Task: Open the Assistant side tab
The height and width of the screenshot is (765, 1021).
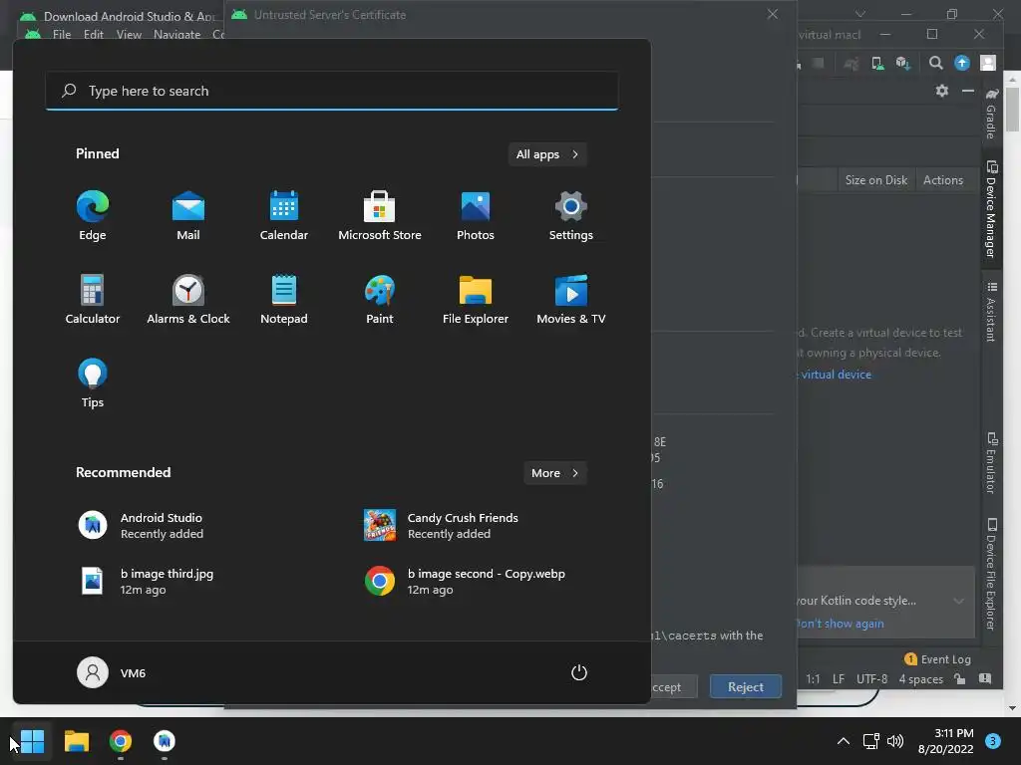Action: coord(991,313)
